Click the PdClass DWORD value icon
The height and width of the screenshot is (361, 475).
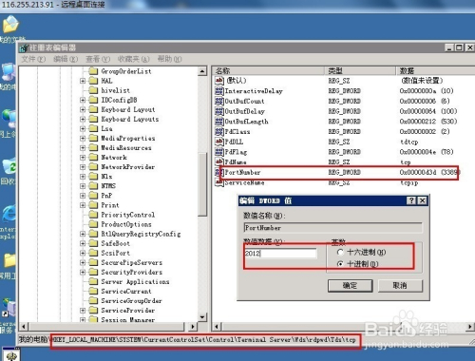coord(219,131)
